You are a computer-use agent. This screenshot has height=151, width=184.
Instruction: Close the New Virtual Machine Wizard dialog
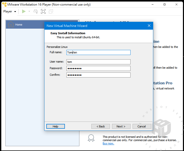(x=149, y=26)
